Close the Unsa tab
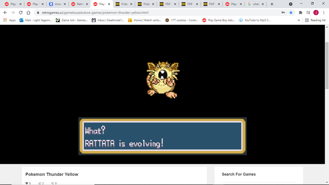Image resolution: width=329 pixels, height=185 pixels. point(65,4)
